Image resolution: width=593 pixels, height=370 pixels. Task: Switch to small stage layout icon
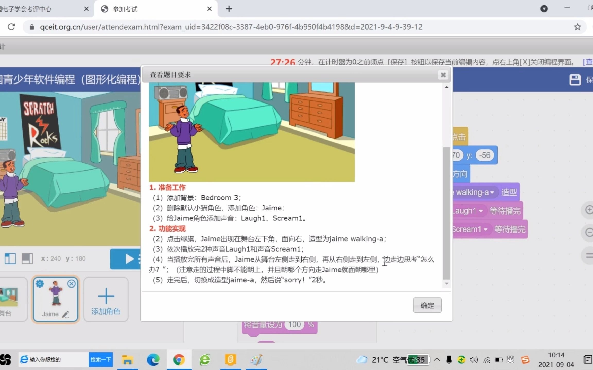click(27, 258)
